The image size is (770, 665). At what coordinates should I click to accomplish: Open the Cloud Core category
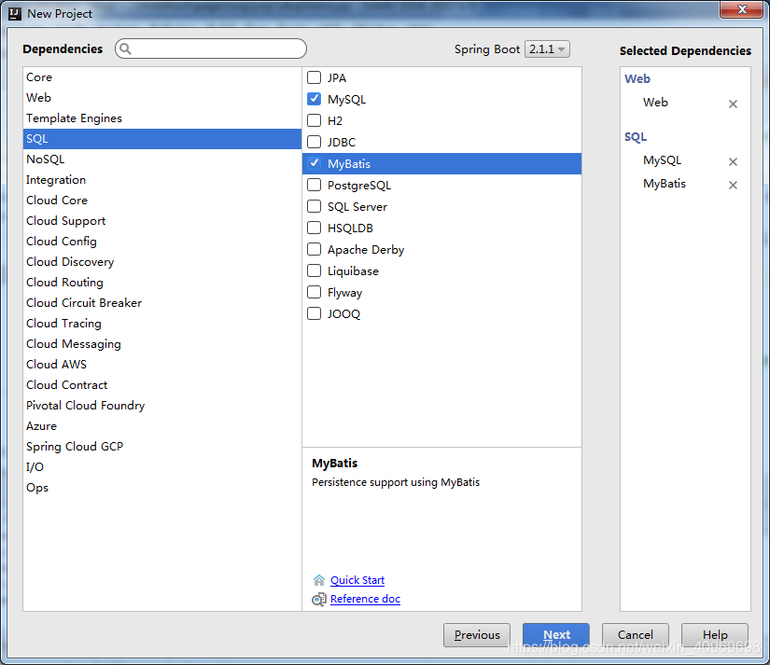coord(162,201)
